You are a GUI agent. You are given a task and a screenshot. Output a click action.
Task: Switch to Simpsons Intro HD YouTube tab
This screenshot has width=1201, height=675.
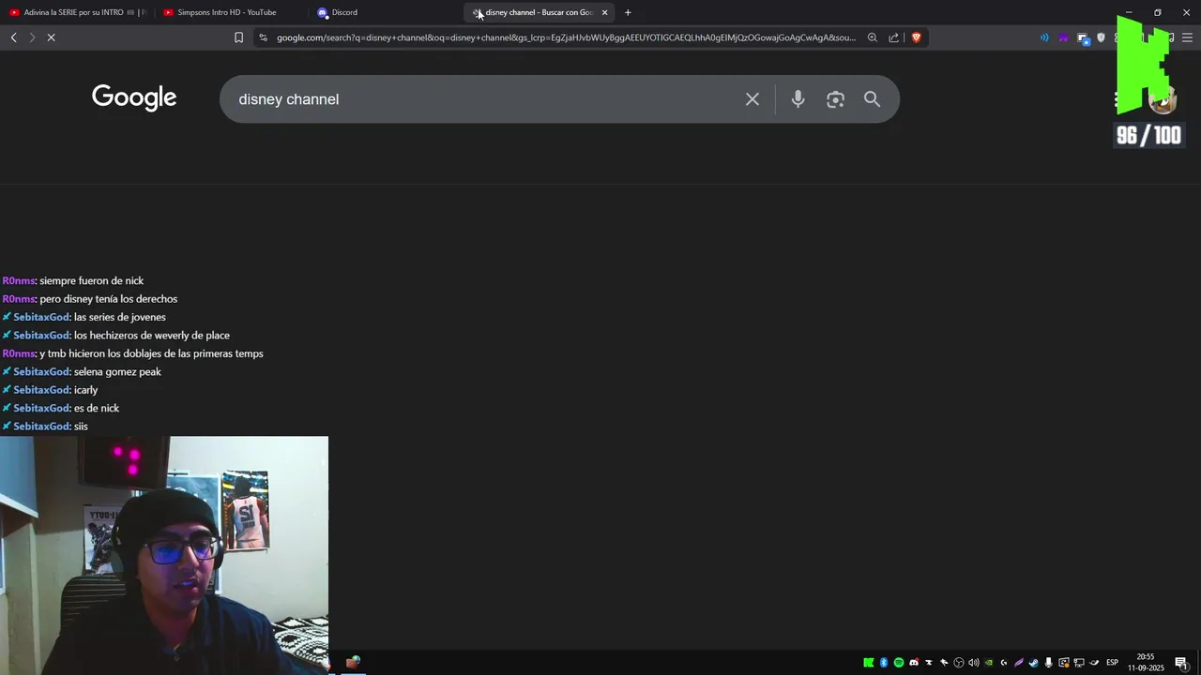tap(226, 12)
